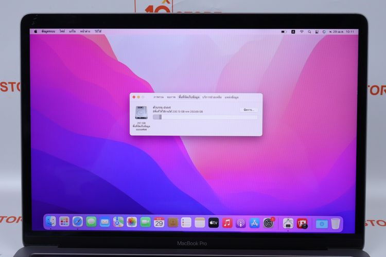Open the แก้ไข (Edit) menu
The width and height of the screenshot is (386, 257).
pos(73,31)
